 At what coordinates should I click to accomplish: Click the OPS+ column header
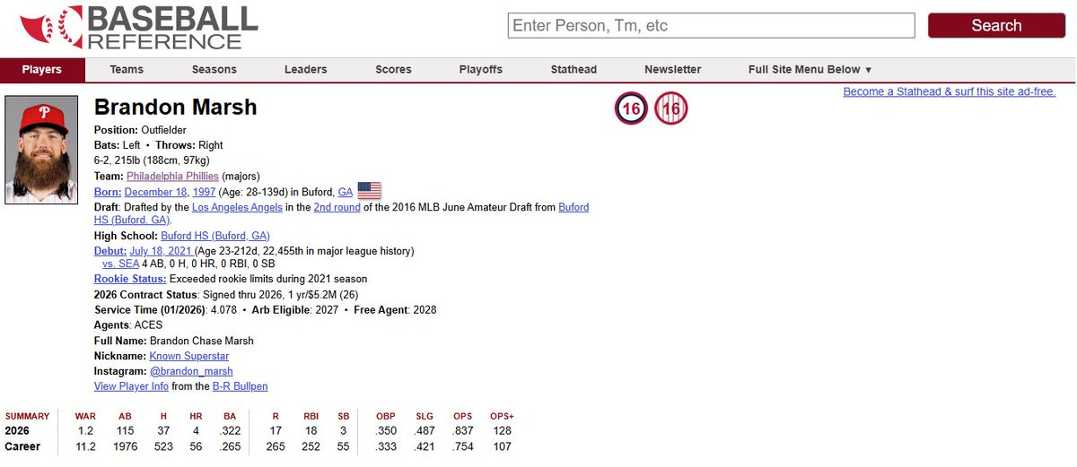[502, 417]
